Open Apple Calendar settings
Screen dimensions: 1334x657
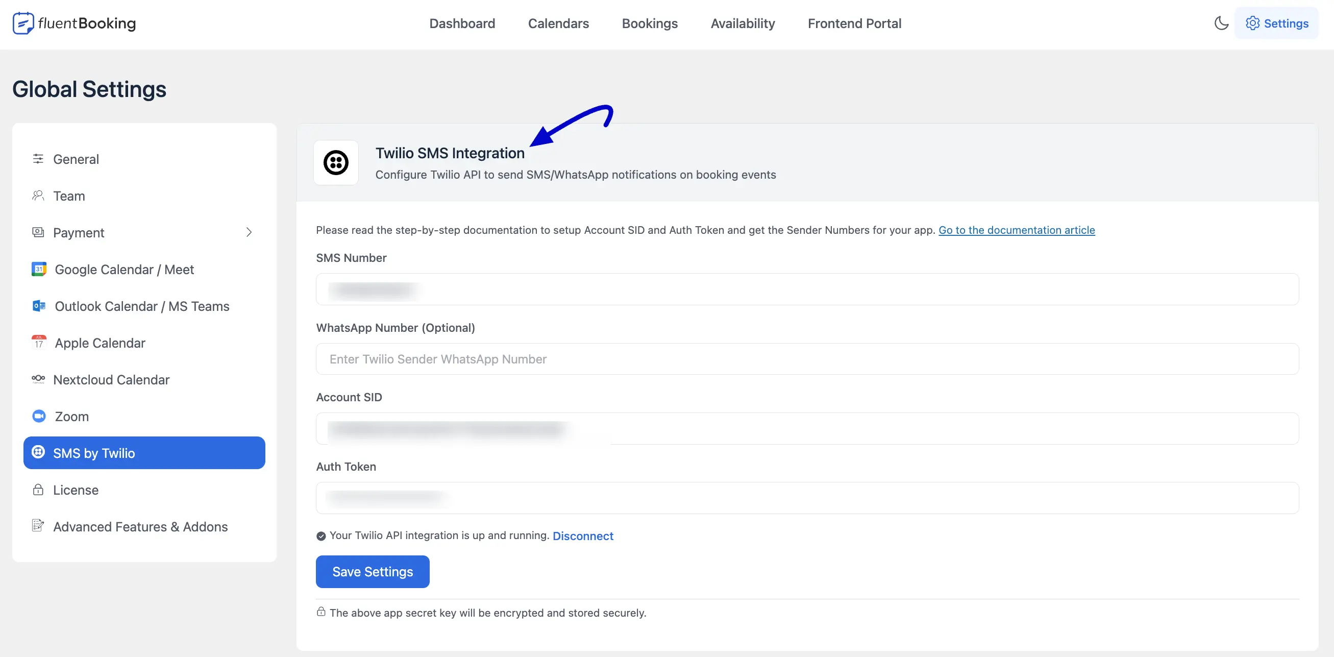point(144,343)
